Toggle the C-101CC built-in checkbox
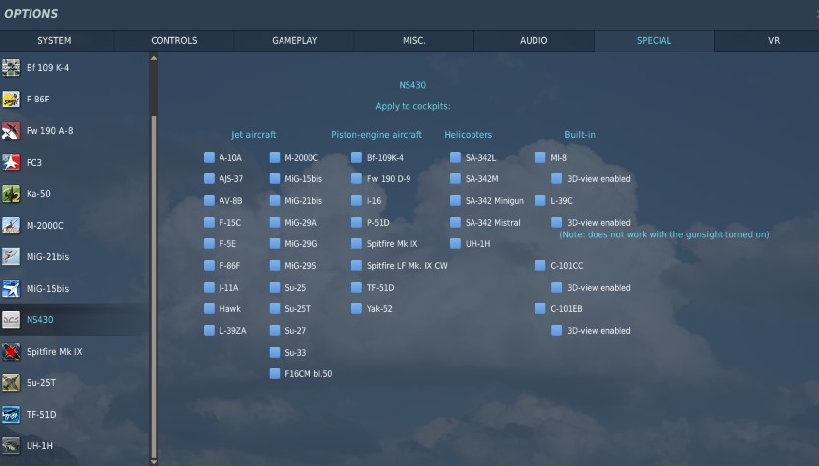 [540, 266]
